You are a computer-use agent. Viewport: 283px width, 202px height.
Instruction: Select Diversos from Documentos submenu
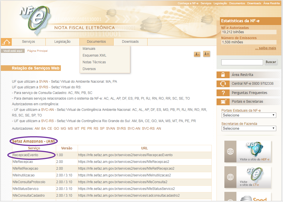click(x=89, y=69)
